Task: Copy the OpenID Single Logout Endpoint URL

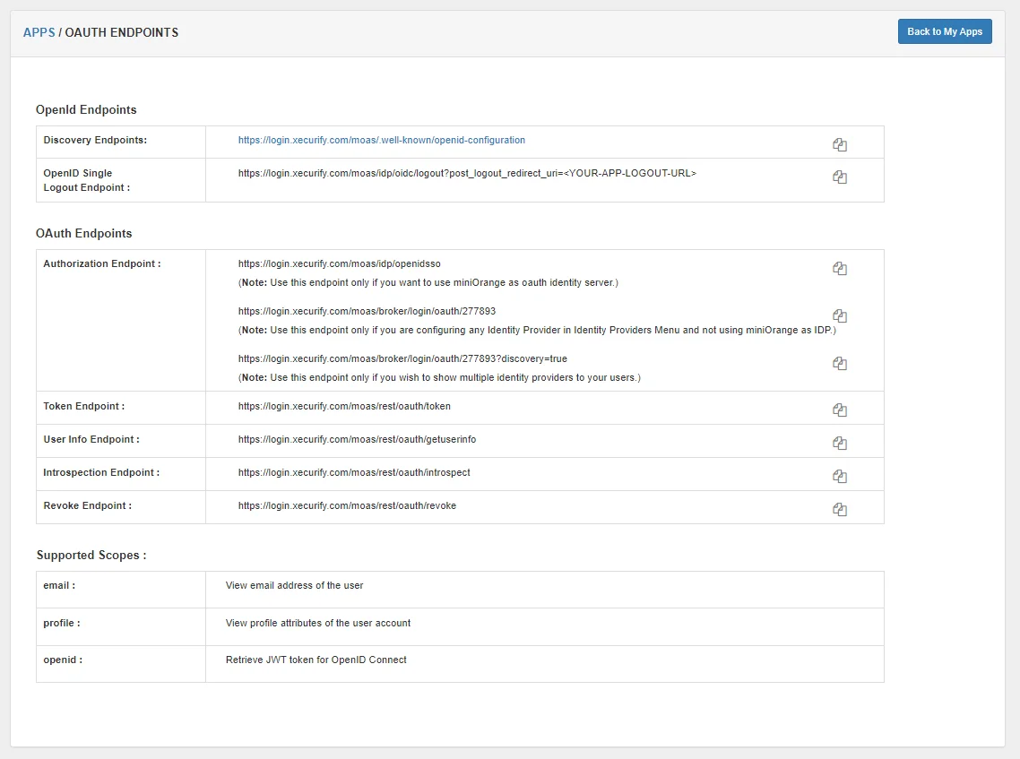Action: click(840, 177)
